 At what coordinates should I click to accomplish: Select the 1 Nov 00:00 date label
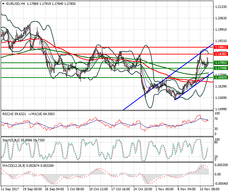(x=164, y=189)
